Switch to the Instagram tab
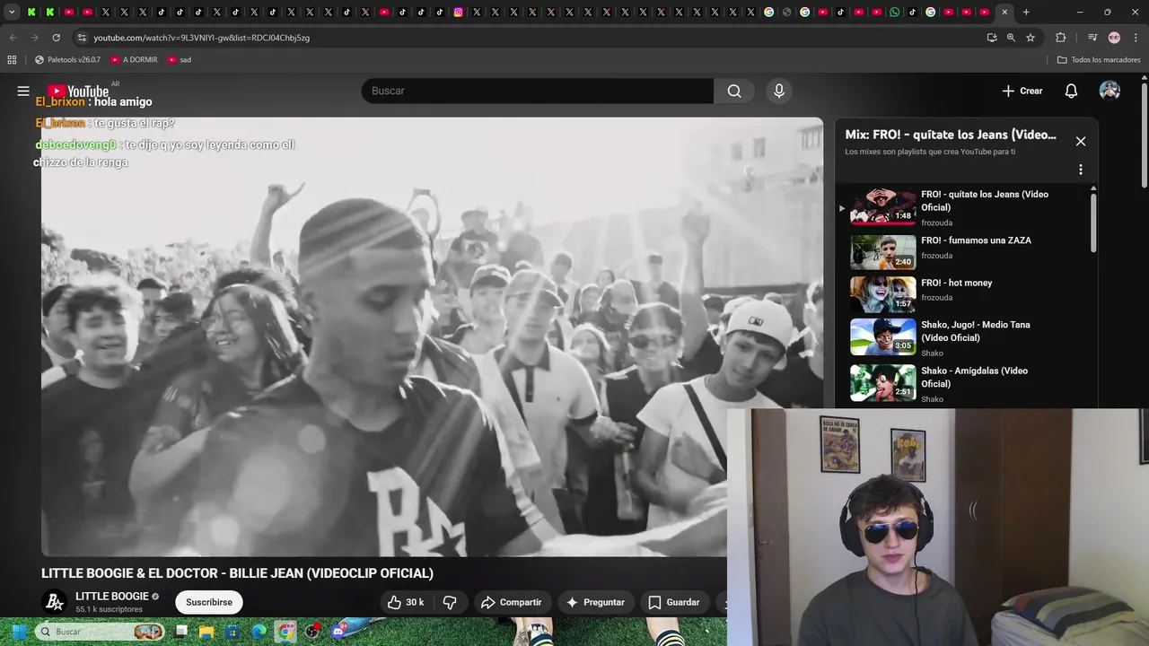1149x646 pixels. [458, 12]
